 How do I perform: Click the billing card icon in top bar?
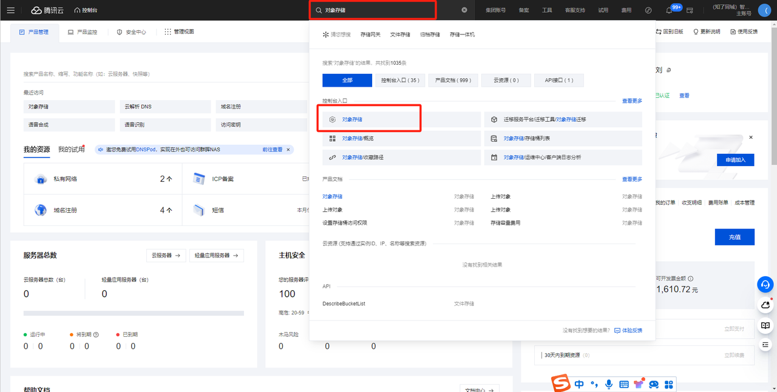[690, 10]
